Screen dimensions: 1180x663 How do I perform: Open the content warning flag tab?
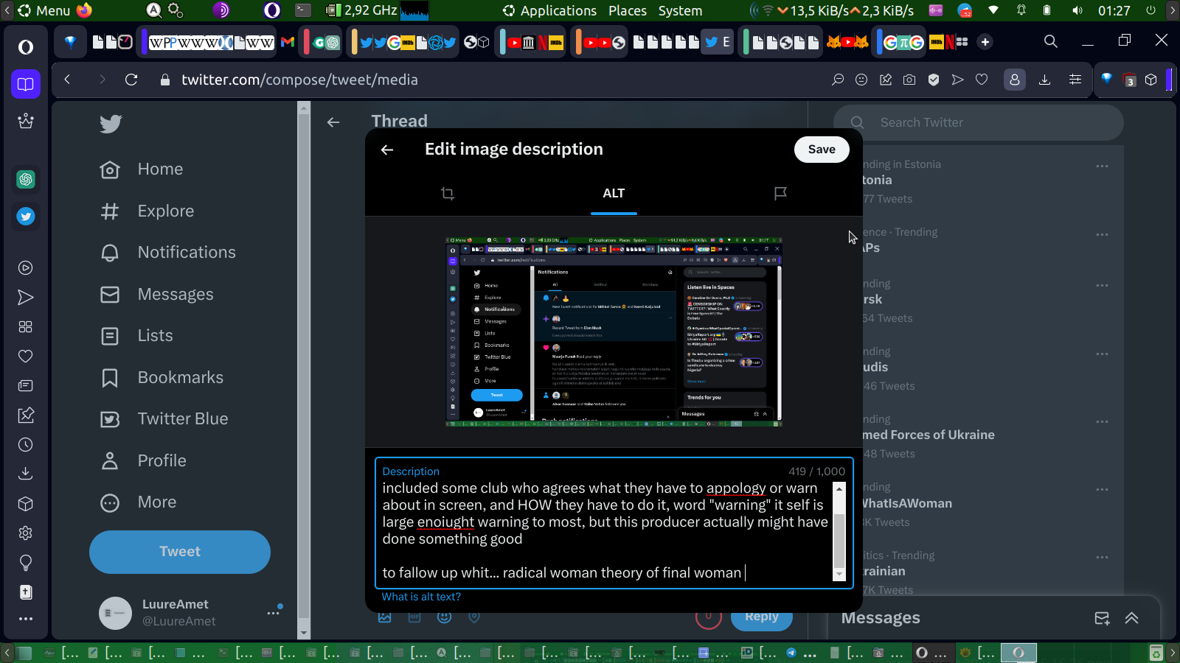780,193
